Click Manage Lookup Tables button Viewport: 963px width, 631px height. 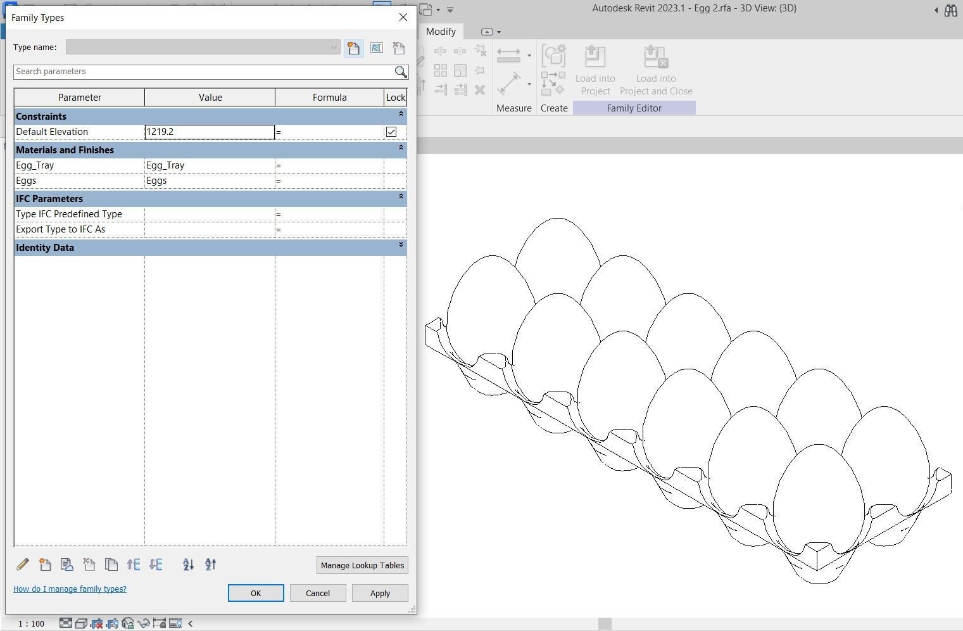pos(362,565)
